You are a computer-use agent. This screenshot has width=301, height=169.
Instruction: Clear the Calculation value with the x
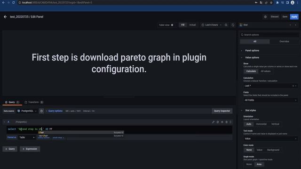(x=293, y=86)
